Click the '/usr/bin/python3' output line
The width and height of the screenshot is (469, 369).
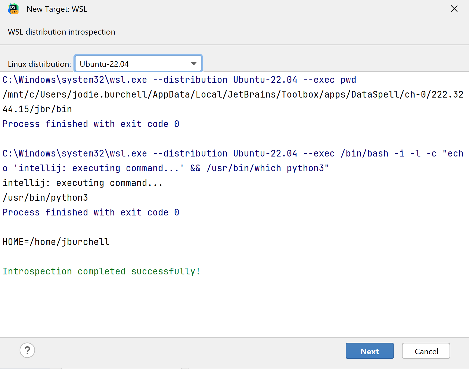coord(45,198)
